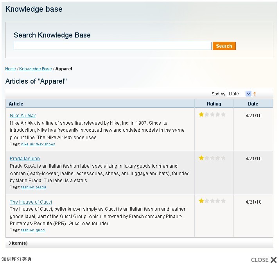Image resolution: width=280 pixels, height=263 pixels.
Task: Toggle the sort direction arrow icon
Action: pos(255,94)
